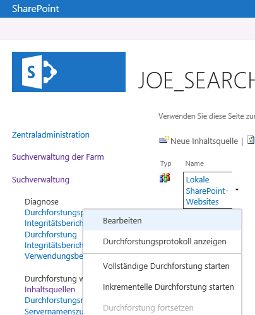Click the Neue Inhaltsquelle icon
Screen dimensions: 255x315
point(164,140)
